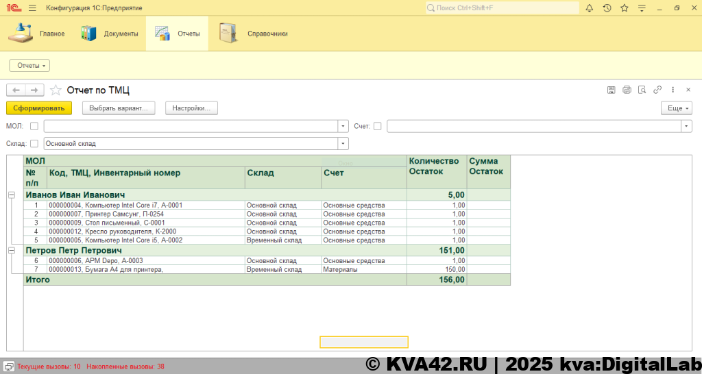The width and height of the screenshot is (702, 374).
Task: Click the Настройки... button
Action: tap(191, 108)
